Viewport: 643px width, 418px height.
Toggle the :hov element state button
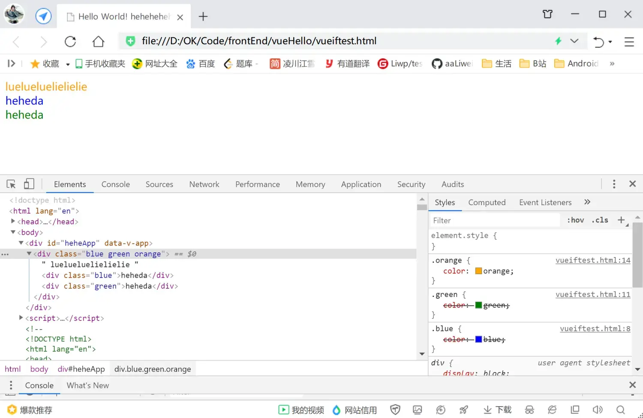[576, 220]
